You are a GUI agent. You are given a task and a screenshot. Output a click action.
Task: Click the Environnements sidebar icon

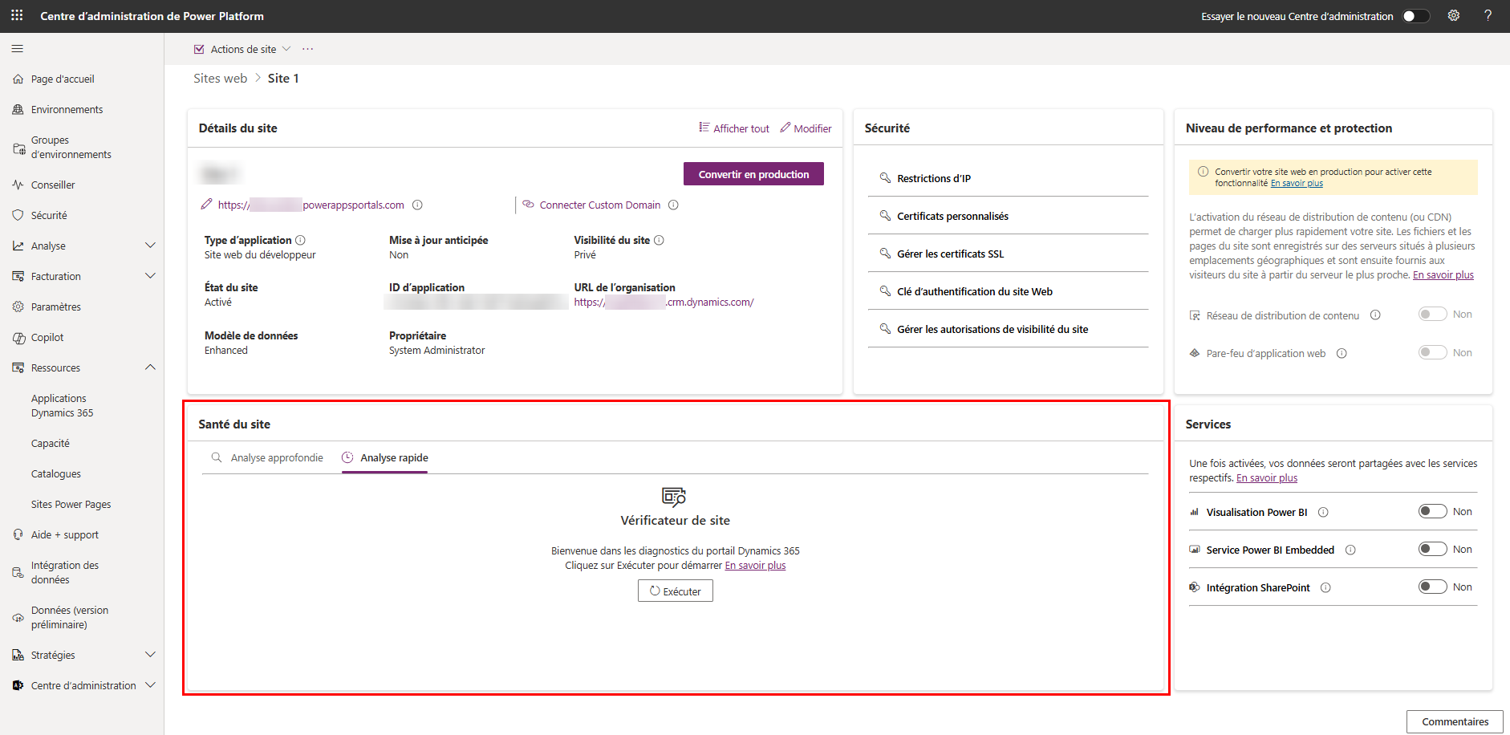tap(18, 109)
